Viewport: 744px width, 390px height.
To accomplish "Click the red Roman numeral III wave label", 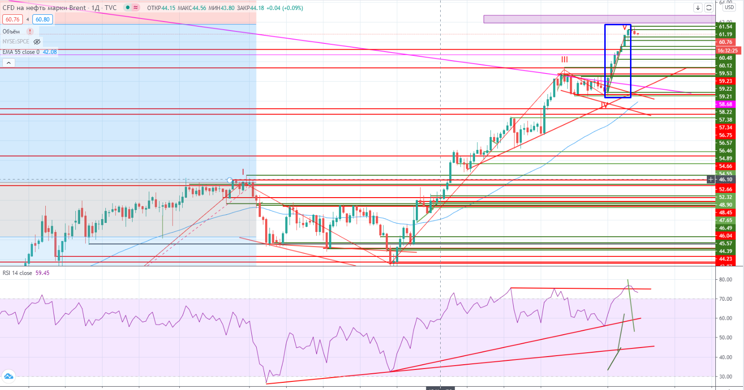I will 564,60.
